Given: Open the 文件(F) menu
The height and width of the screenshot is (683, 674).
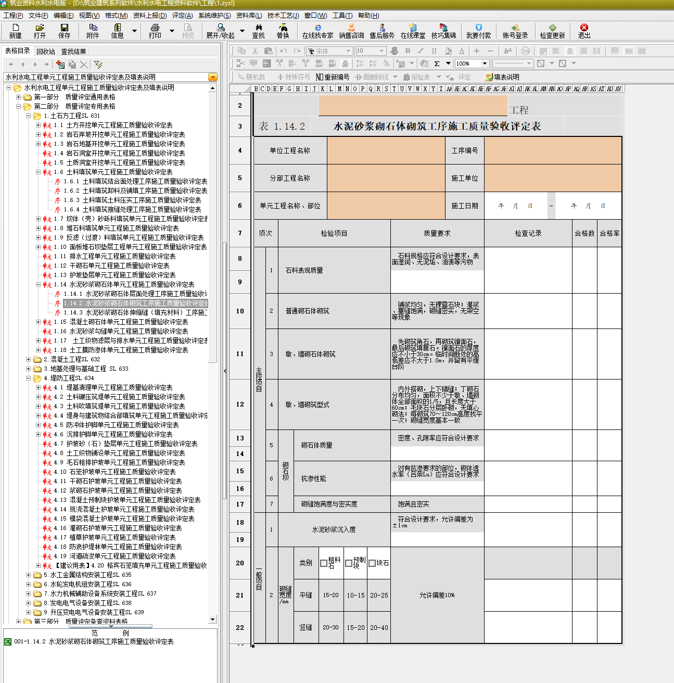Looking at the screenshot, I should click(39, 16).
